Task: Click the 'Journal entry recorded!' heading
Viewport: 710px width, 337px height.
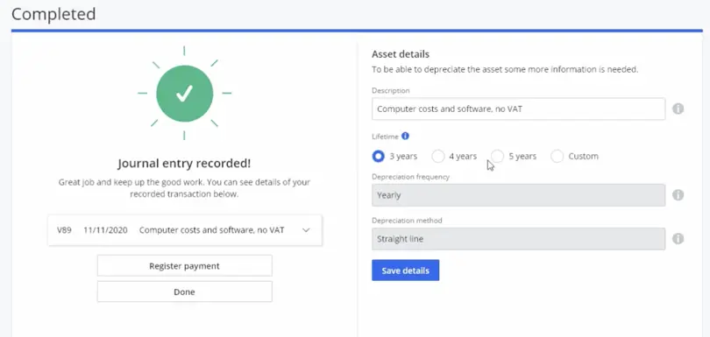Action: click(x=184, y=164)
